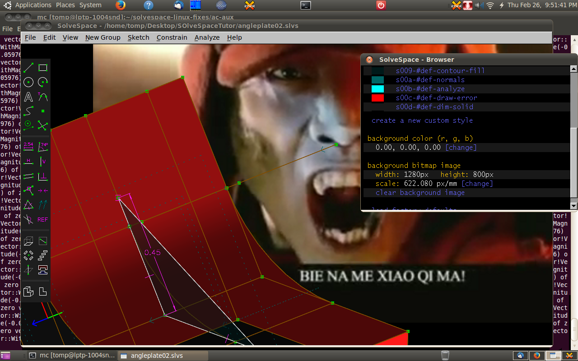This screenshot has width=578, height=361.
Task: Apply the 2.54 distance constraint tool
Action: coord(28,146)
